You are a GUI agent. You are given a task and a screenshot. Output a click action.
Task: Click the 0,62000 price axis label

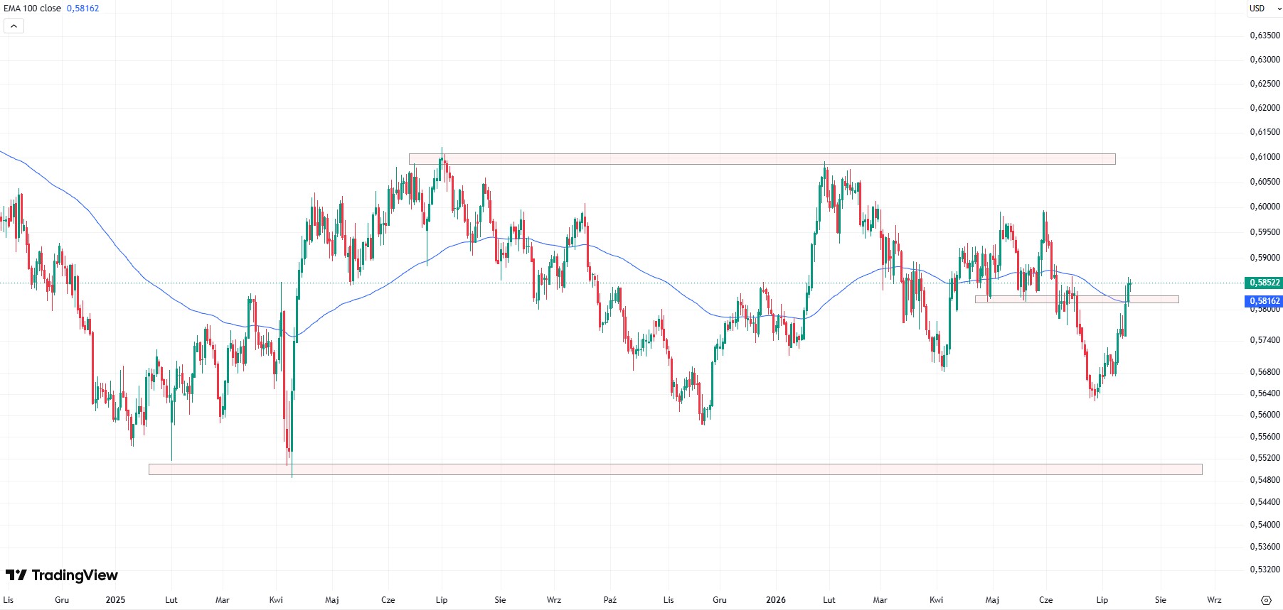pyautogui.click(x=1265, y=108)
